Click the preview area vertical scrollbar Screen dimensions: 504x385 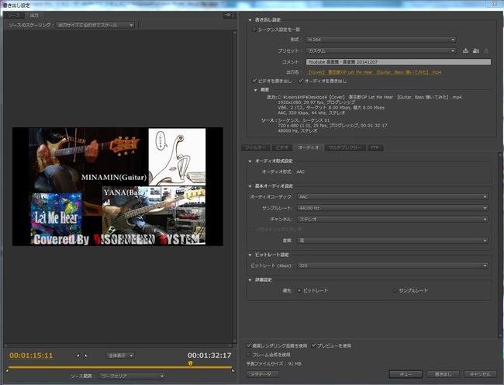(x=235, y=186)
